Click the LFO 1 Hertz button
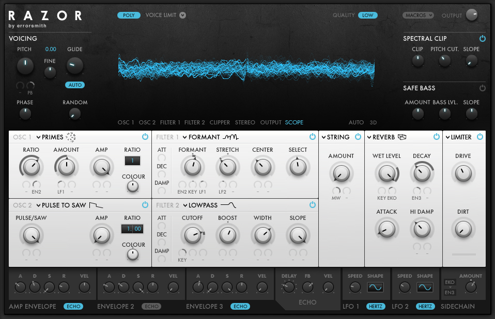The height and width of the screenshot is (319, 495). coord(376,307)
